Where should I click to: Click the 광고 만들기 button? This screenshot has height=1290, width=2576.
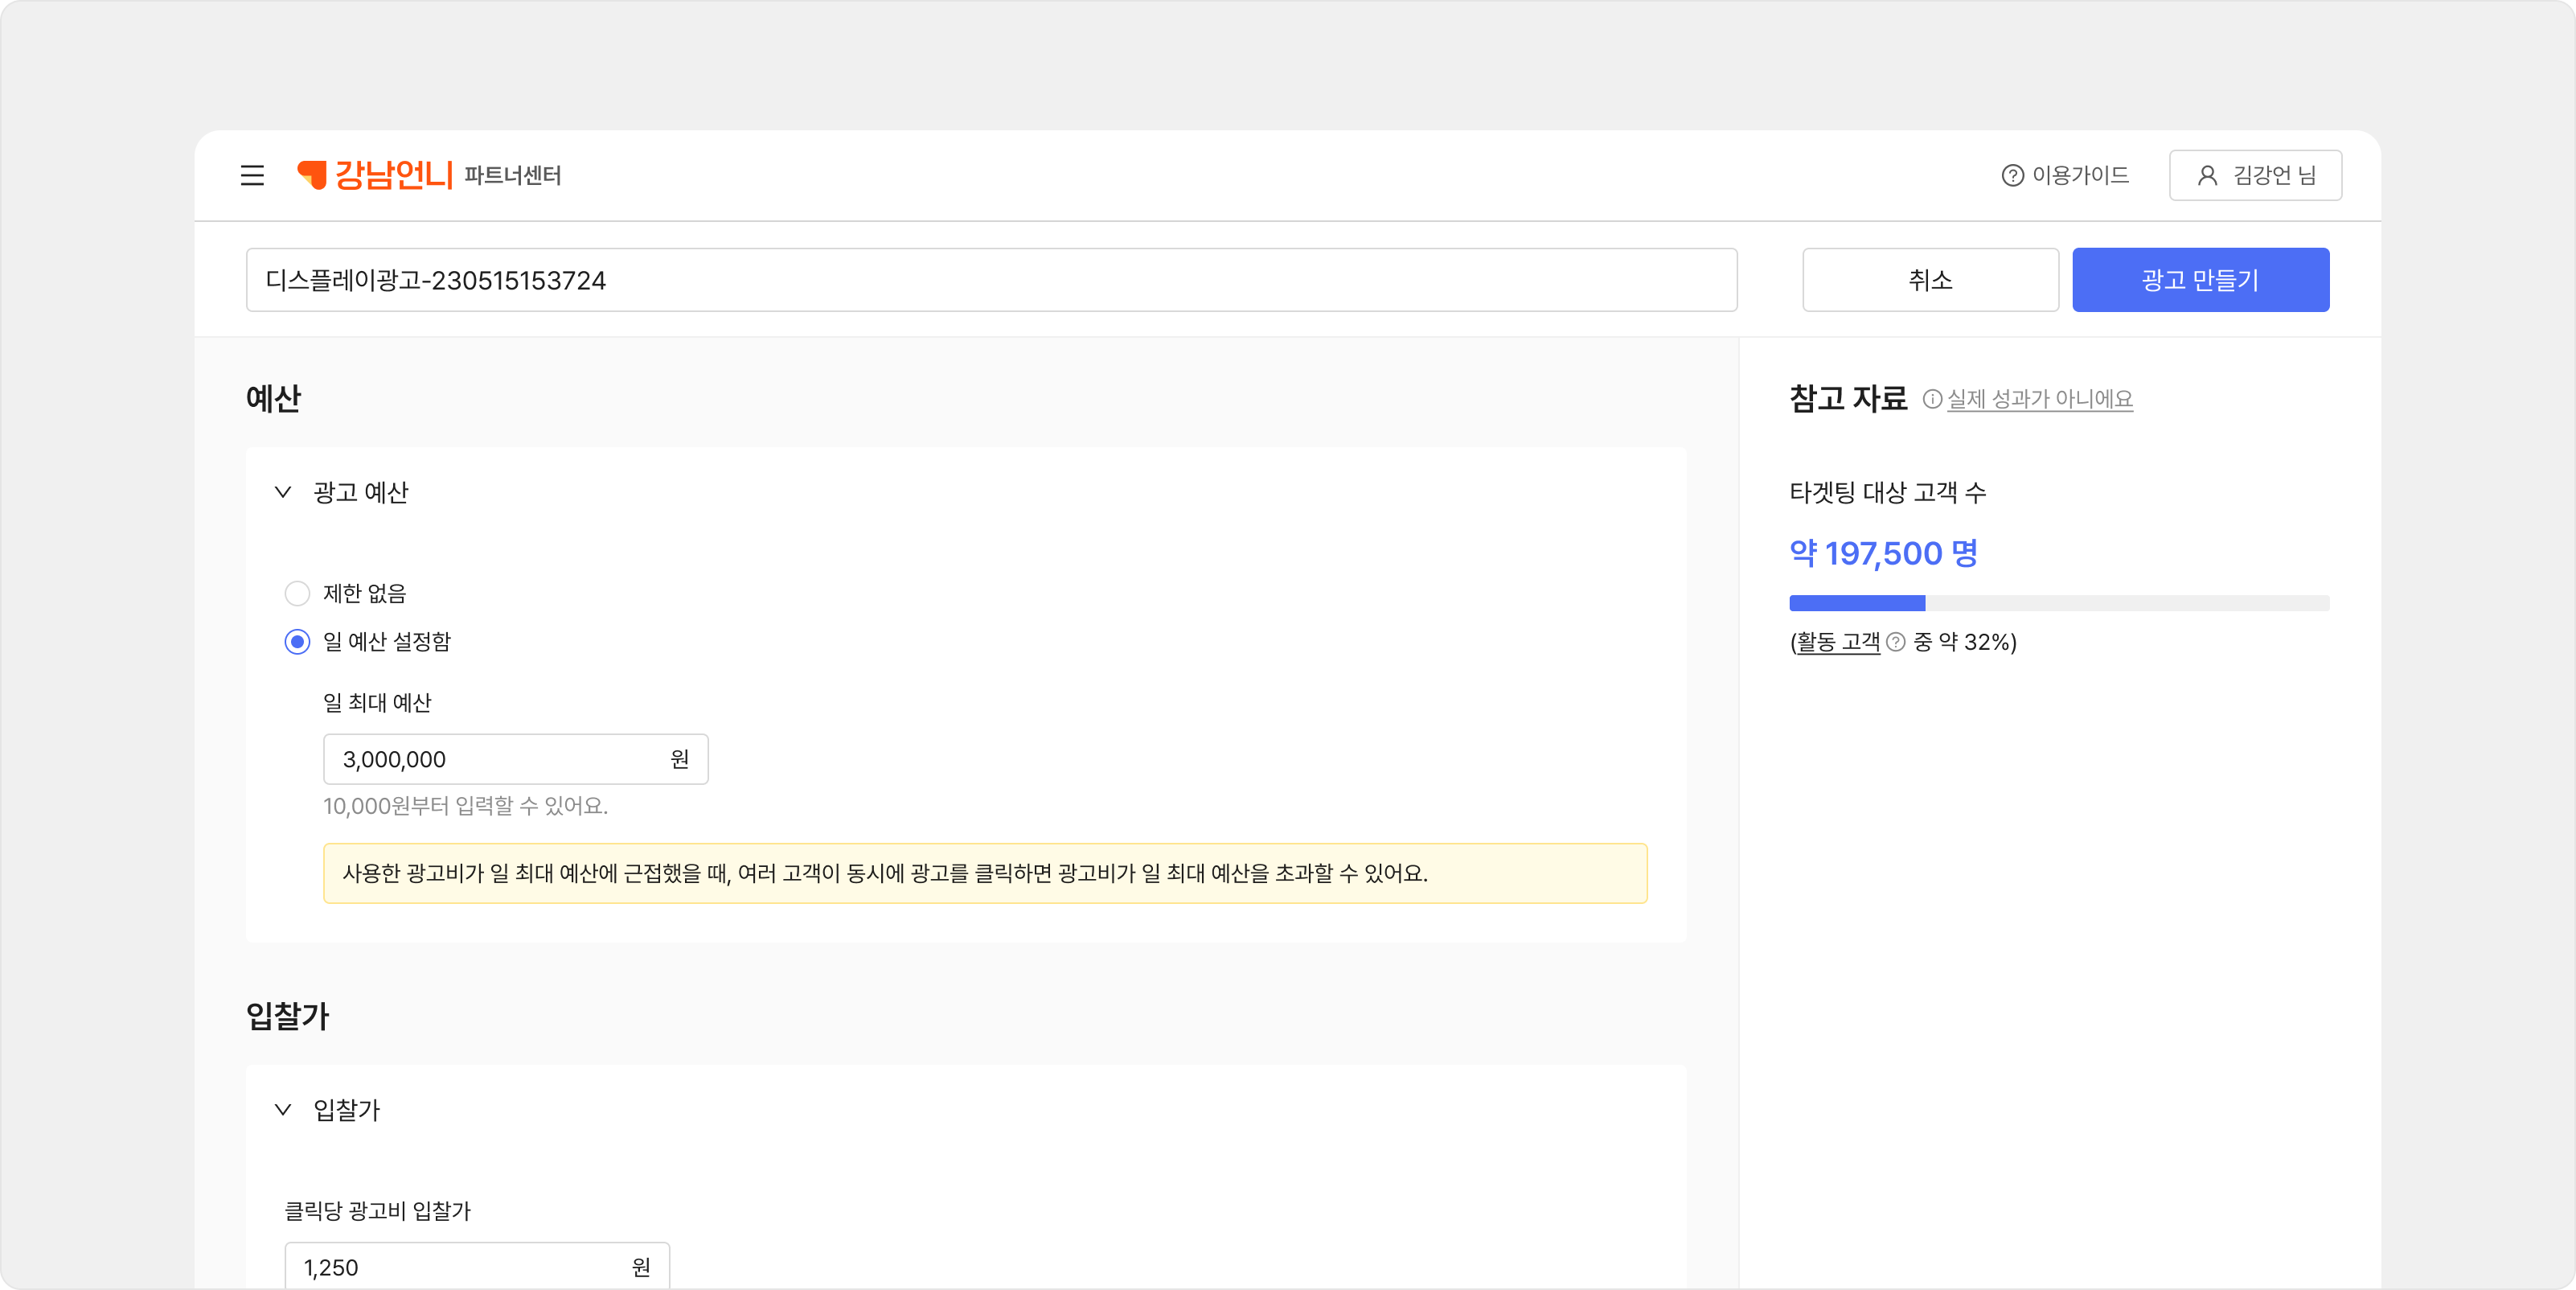tap(2200, 280)
